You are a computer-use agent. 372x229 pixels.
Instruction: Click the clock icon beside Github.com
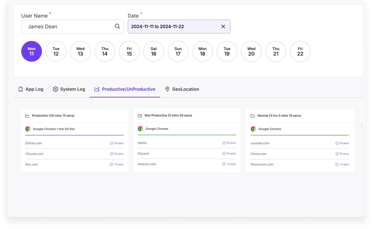(x=111, y=143)
